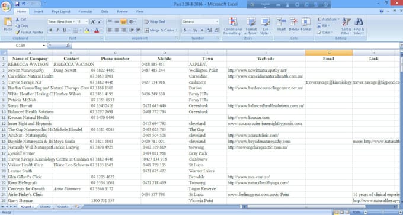403x215 pixels.
Task: Decrease cell indent
Action: 131,30
